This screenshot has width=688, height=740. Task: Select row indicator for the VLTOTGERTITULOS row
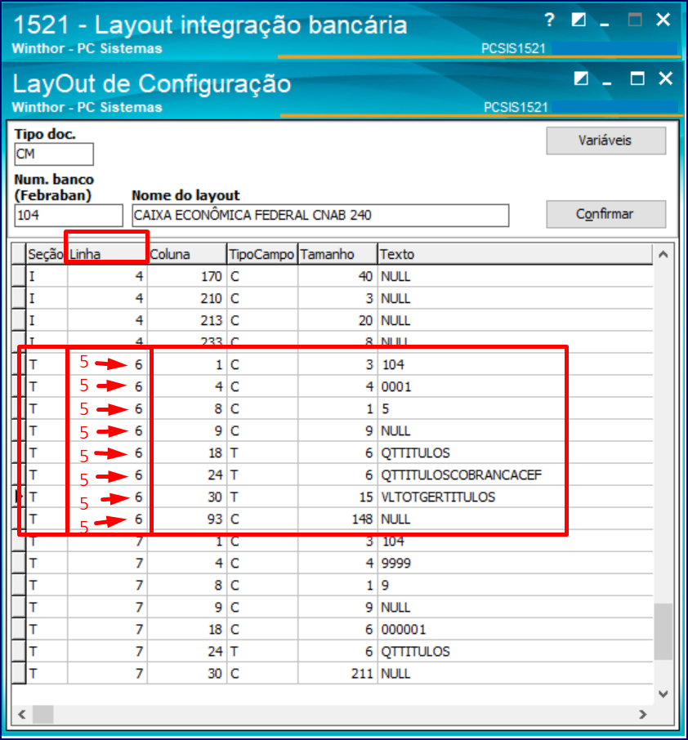pyautogui.click(x=19, y=497)
